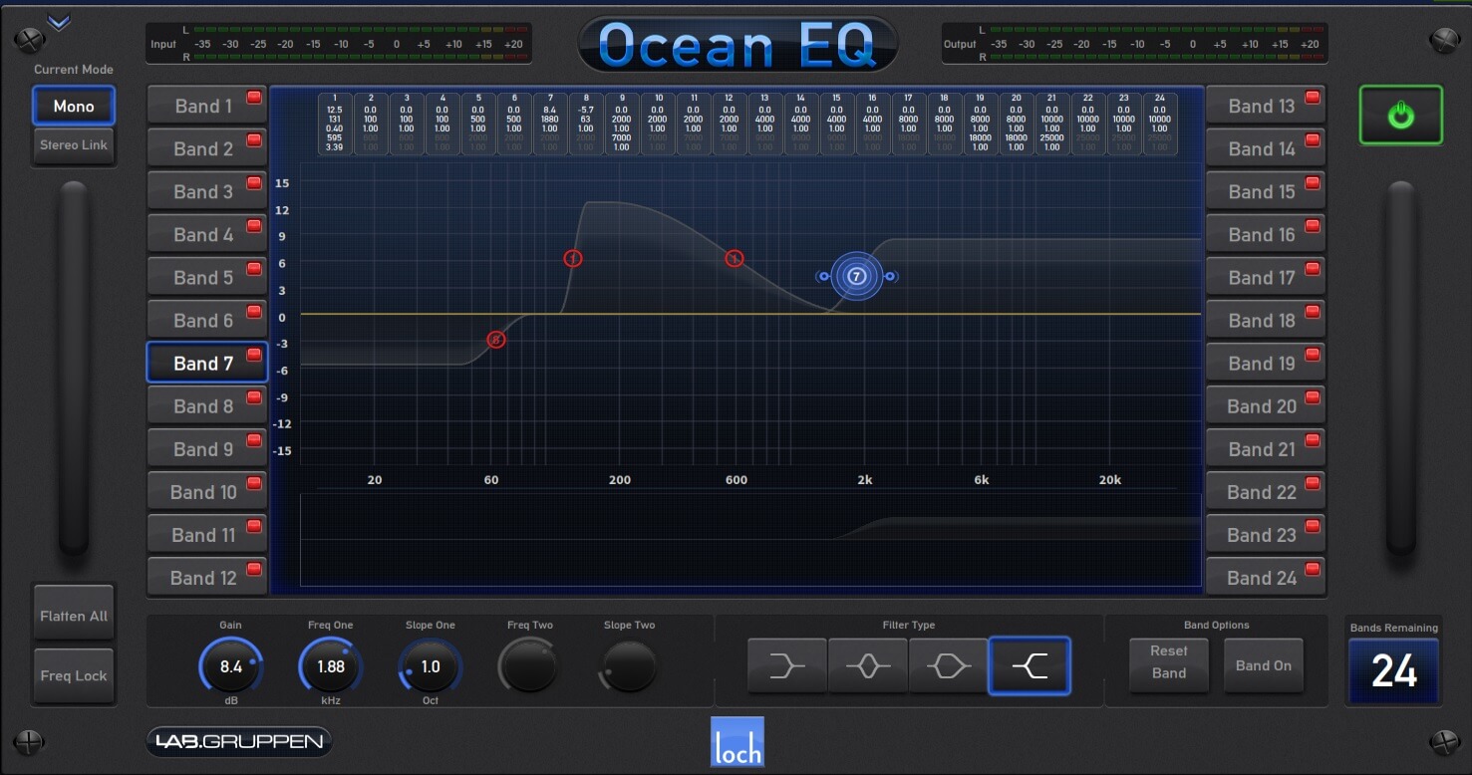This screenshot has width=1472, height=775.
Task: Click the Bands Remaining 24 display
Action: pos(1393,671)
